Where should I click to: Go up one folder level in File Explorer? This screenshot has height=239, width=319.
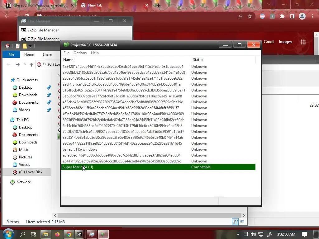(x=31, y=64)
